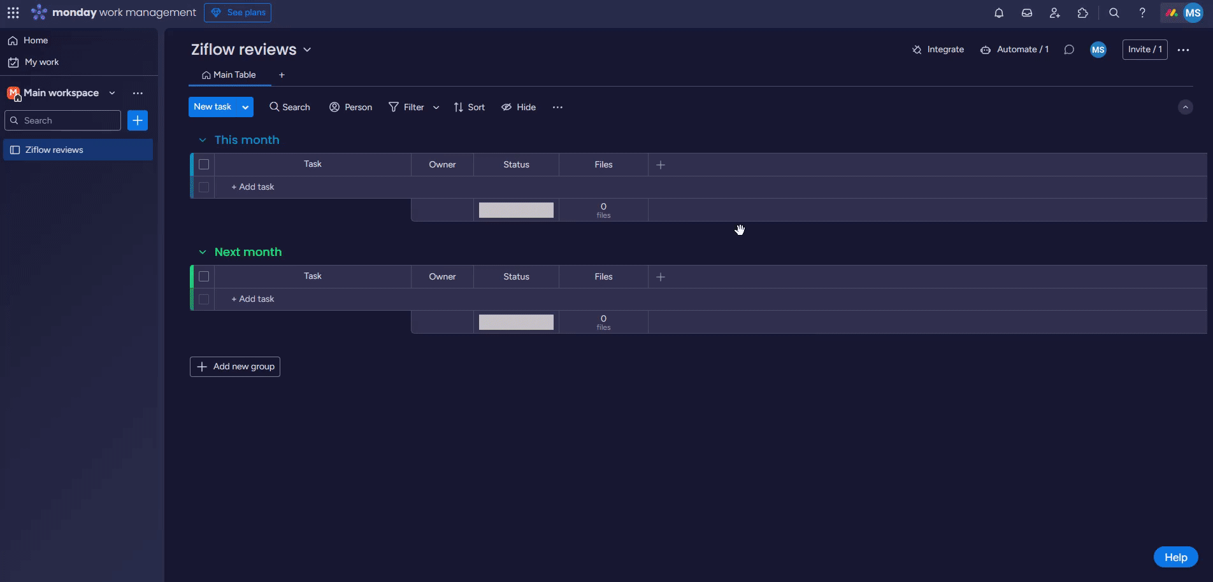The width and height of the screenshot is (1213, 582).
Task: Collapse the This month group
Action: [203, 140]
